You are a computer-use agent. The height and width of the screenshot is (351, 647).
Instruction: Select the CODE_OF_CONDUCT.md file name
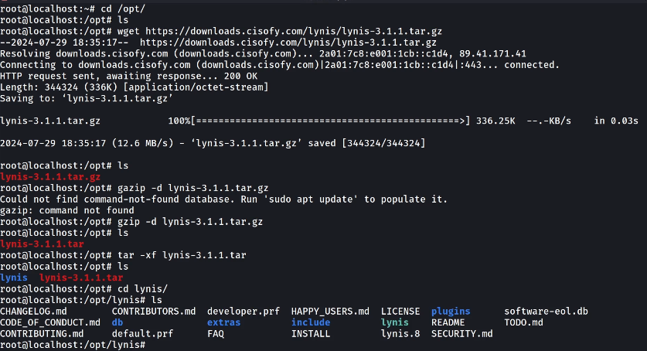click(50, 322)
